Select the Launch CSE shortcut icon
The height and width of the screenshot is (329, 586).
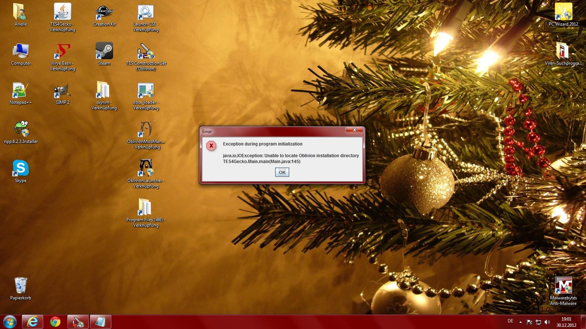coord(146,12)
